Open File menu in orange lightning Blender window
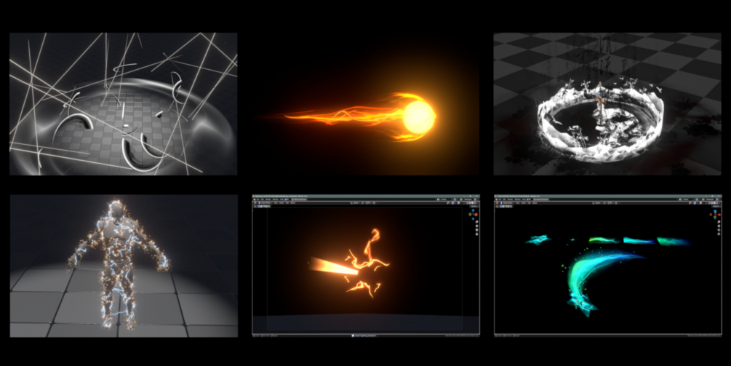 (257, 199)
